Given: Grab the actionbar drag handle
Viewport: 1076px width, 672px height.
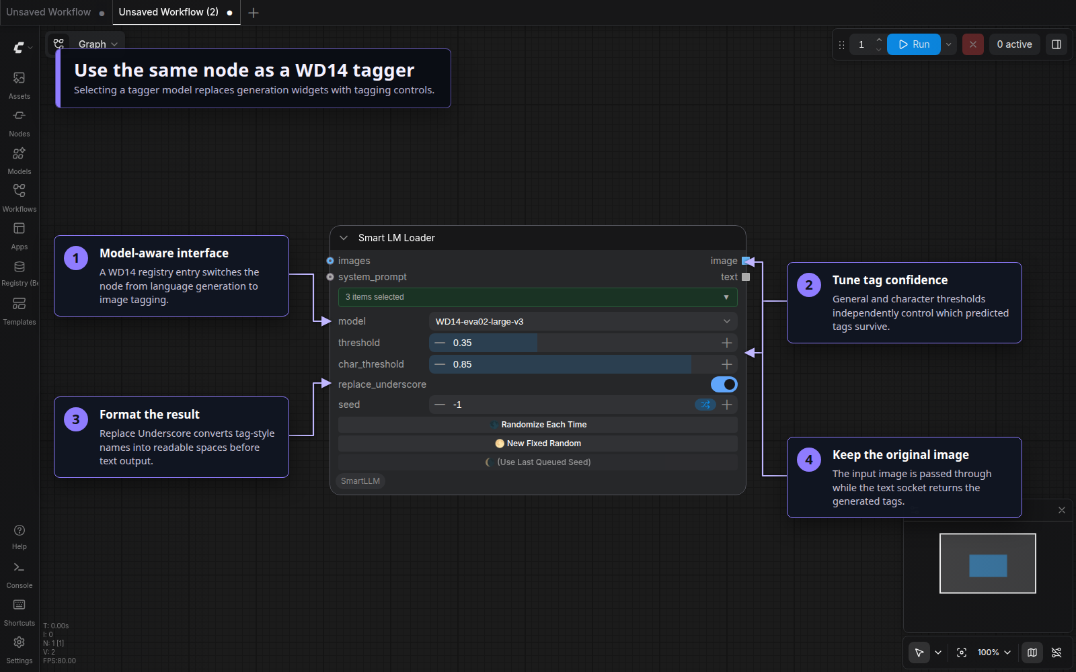Looking at the screenshot, I should pyautogui.click(x=841, y=45).
